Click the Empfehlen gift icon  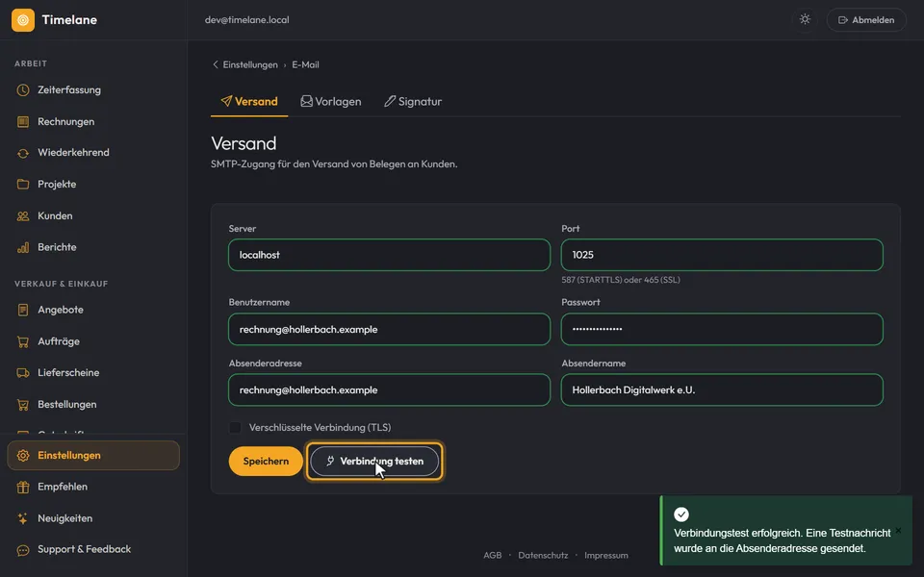pyautogui.click(x=23, y=487)
